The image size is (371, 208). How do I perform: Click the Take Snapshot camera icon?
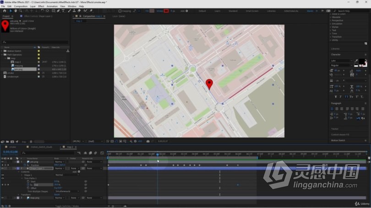tap(148, 141)
